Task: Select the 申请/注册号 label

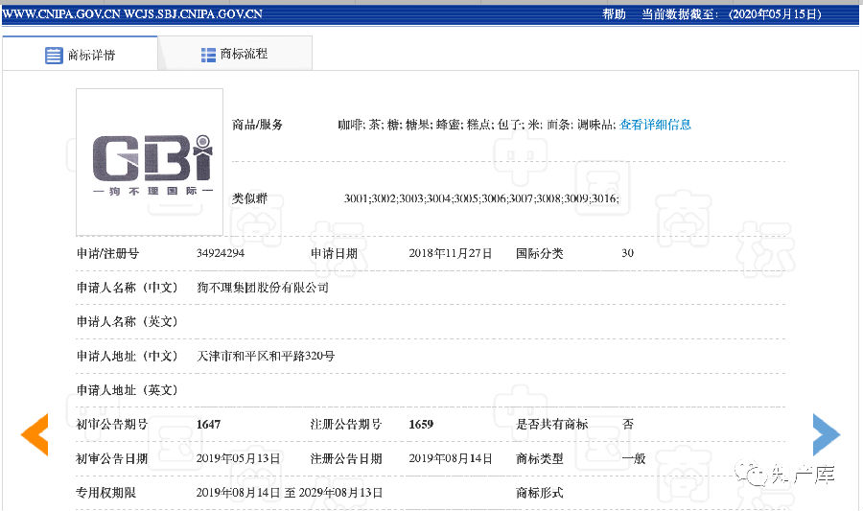Action: click(107, 253)
